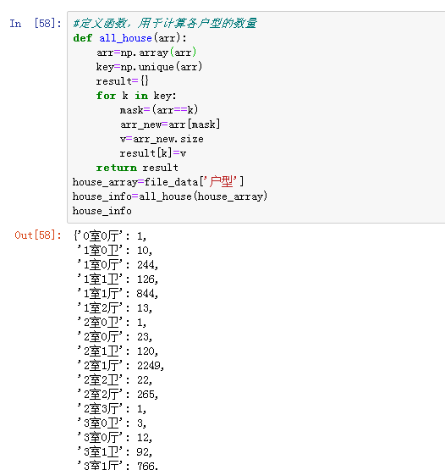Screen dimensions: 445x470
Task: Click the Out[58] output prompt
Action: point(38,235)
